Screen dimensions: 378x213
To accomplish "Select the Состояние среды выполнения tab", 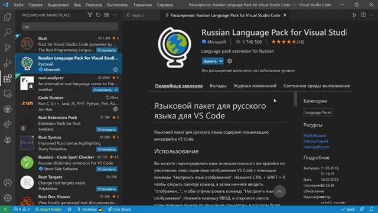I will (x=317, y=86).
